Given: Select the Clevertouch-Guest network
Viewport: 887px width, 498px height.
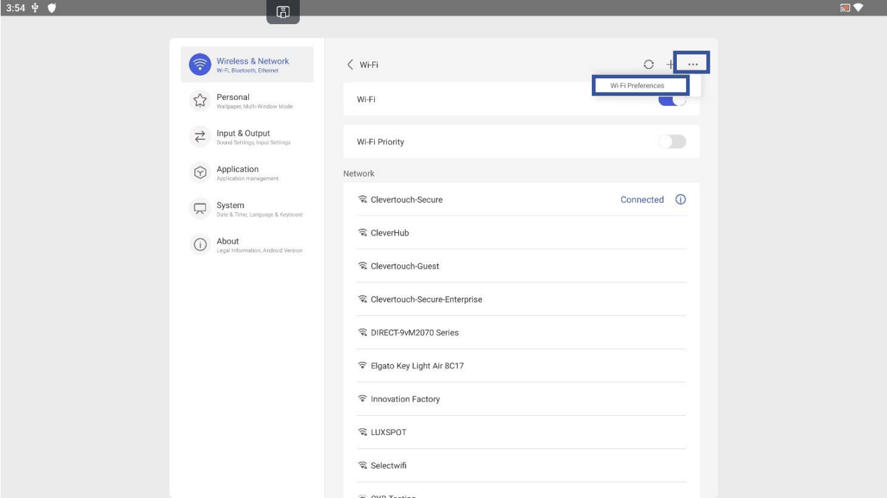Looking at the screenshot, I should 521,266.
